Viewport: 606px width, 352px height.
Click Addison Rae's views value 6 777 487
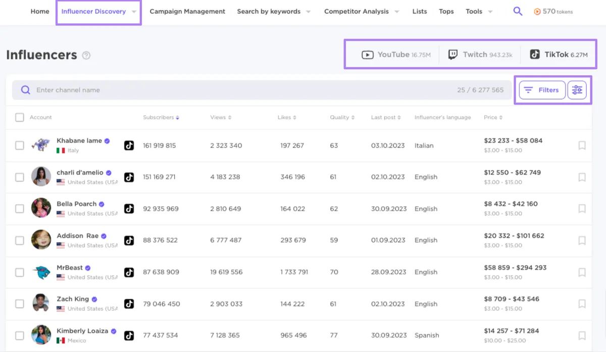pos(226,240)
